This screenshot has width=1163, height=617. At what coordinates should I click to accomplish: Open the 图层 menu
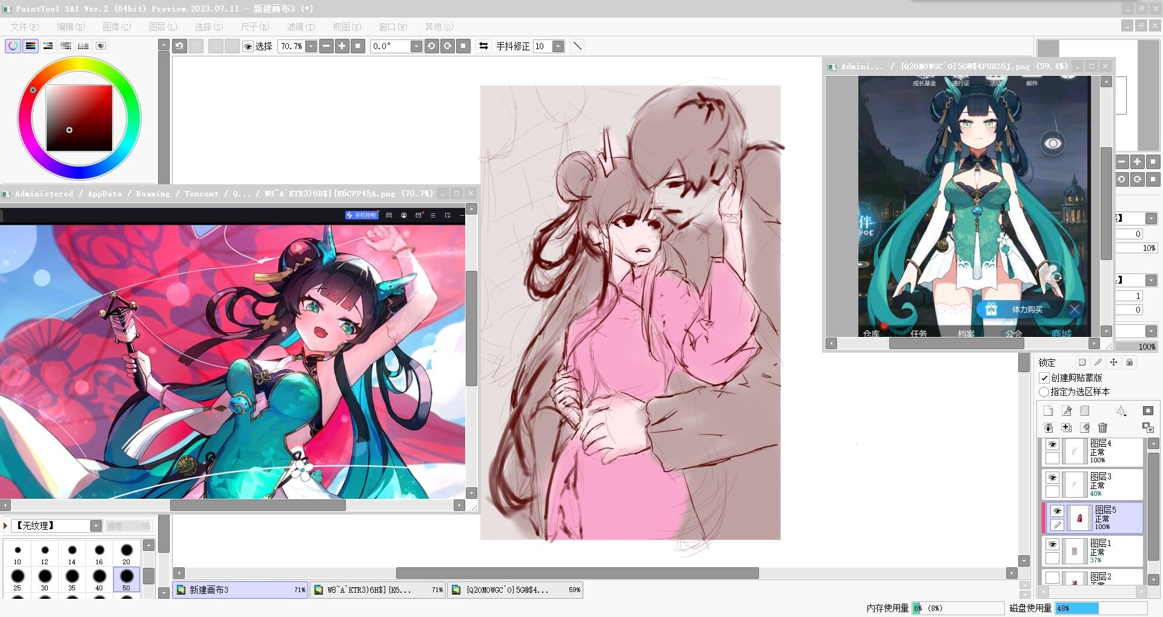coord(163,27)
